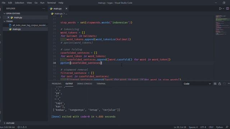Image resolution: width=230 pixels, height=129 pixels.
Task: Change line endings via CRLF
Action: click(x=211, y=127)
